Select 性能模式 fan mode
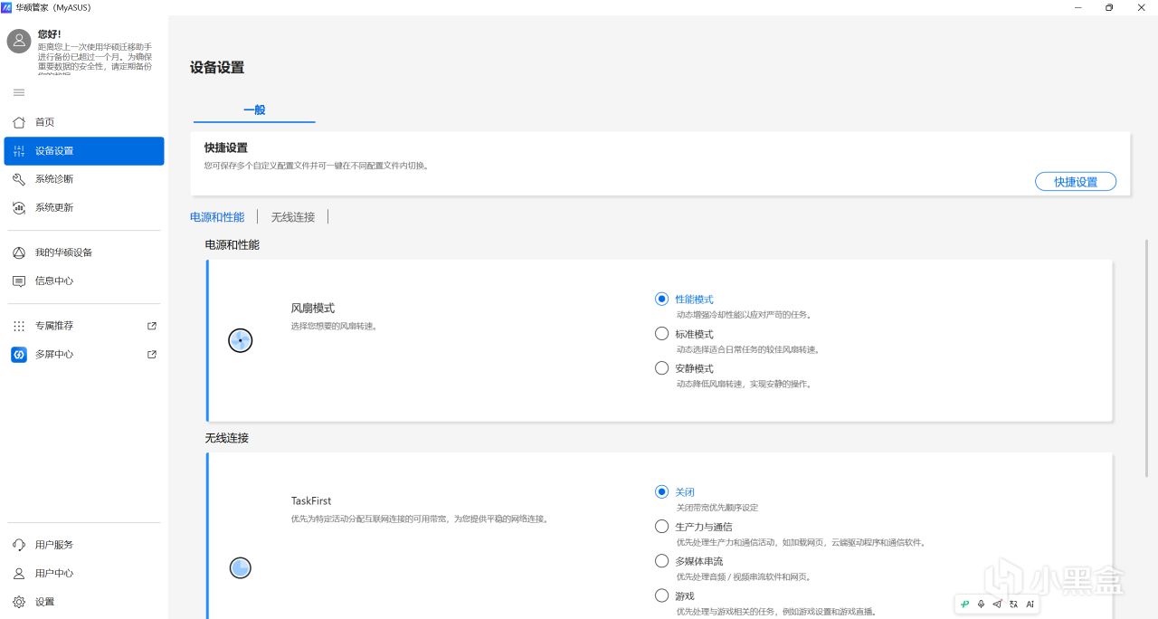This screenshot has width=1158, height=619. tap(684, 300)
